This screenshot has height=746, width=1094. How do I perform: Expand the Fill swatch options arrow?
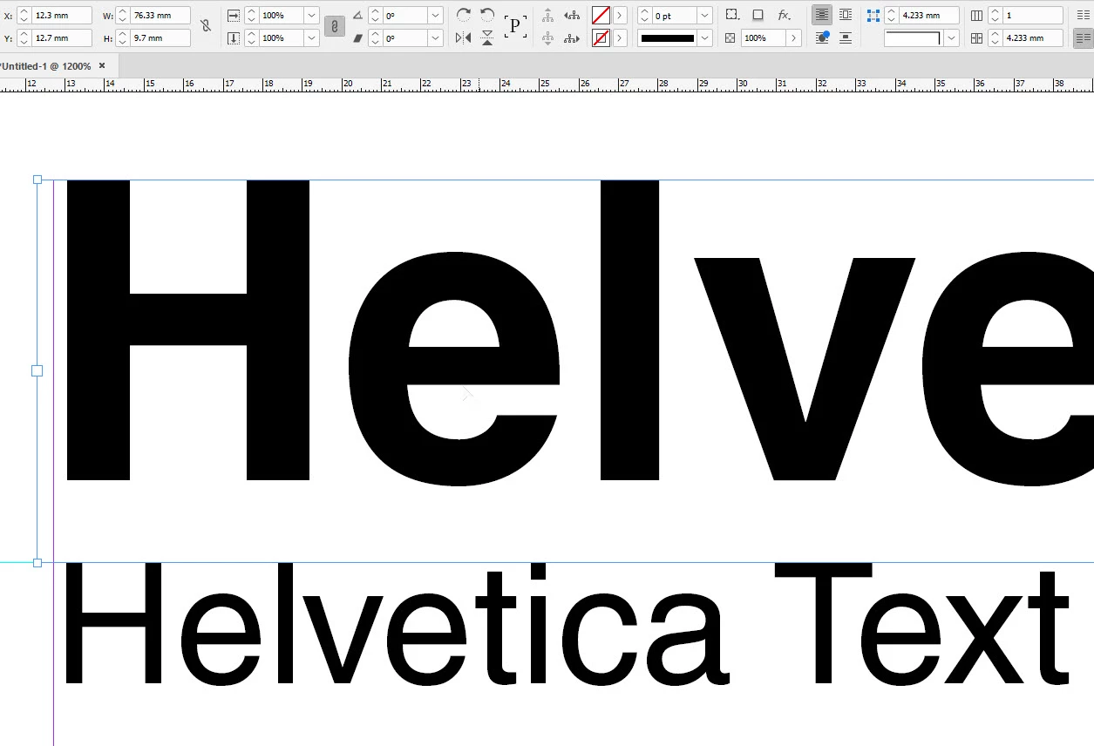coord(620,15)
